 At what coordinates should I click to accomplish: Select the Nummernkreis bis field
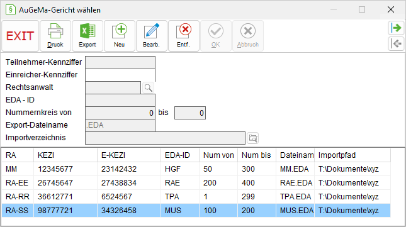(190, 113)
